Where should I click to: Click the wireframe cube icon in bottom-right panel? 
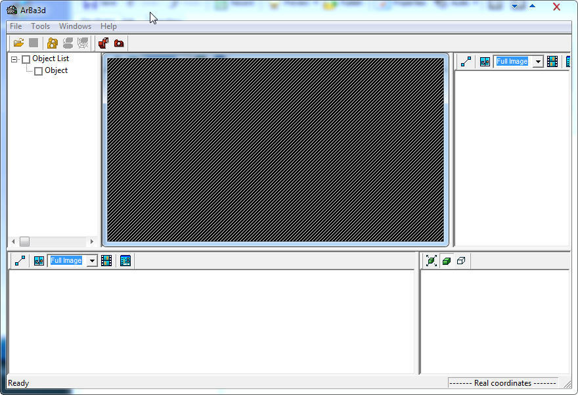pos(462,261)
